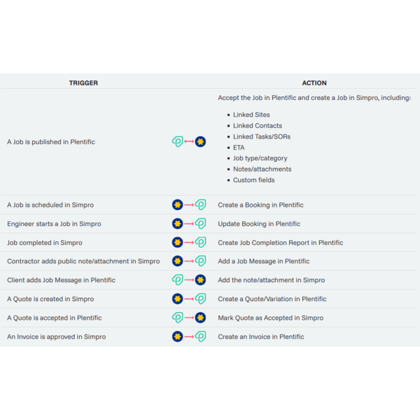Click 'Create Job Completion Report in Plentific' text
This screenshot has width=420, height=420.
(280, 243)
